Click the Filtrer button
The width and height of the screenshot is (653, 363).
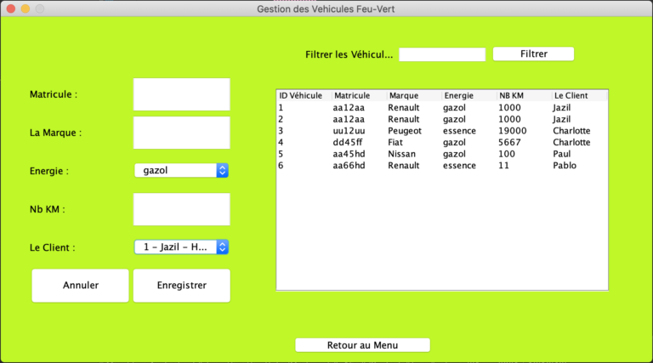533,54
